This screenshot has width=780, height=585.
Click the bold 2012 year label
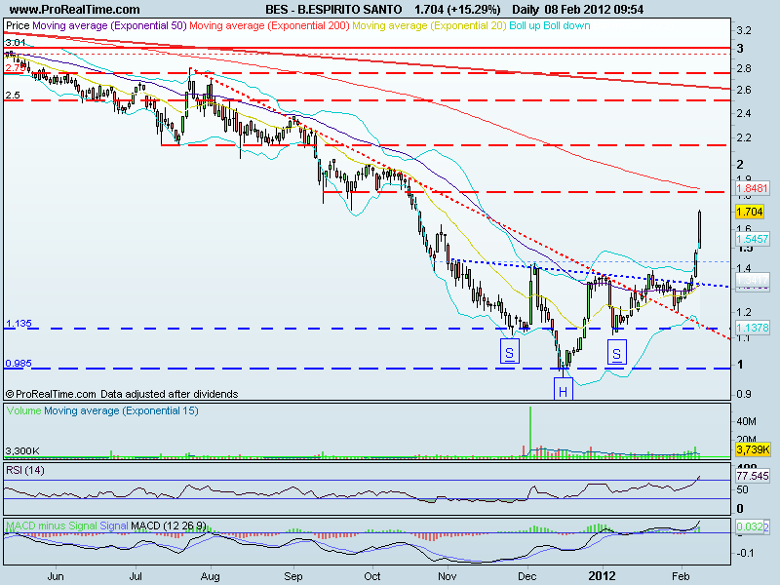[602, 576]
